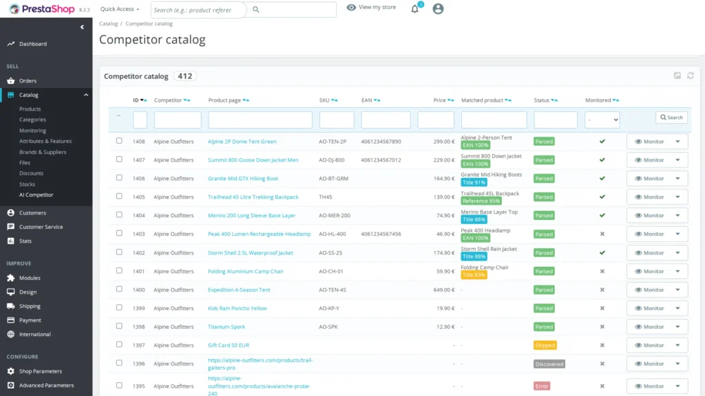Tick the checkbox for row 1397

119,344
